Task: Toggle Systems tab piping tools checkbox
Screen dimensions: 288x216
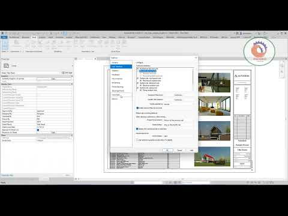Action: 137,88
